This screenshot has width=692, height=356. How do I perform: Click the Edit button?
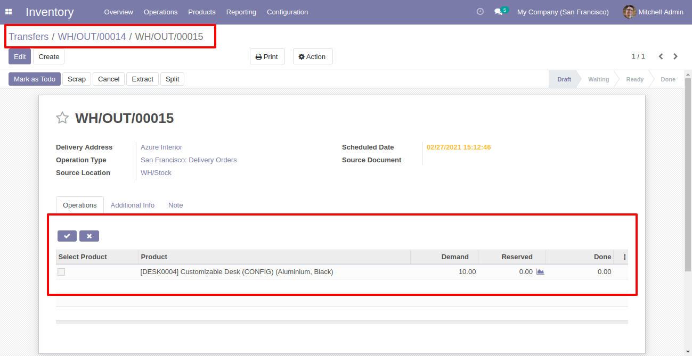20,56
